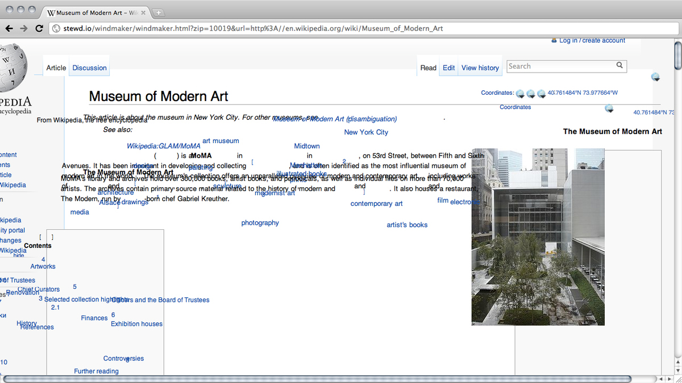Click the horizontal scrollbar at the bottom
This screenshot has width=682, height=383.
point(317,378)
